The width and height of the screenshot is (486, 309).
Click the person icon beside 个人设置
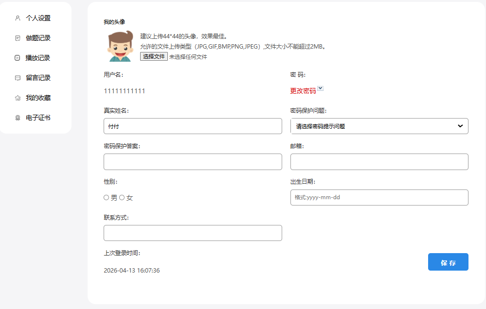[x=18, y=18]
